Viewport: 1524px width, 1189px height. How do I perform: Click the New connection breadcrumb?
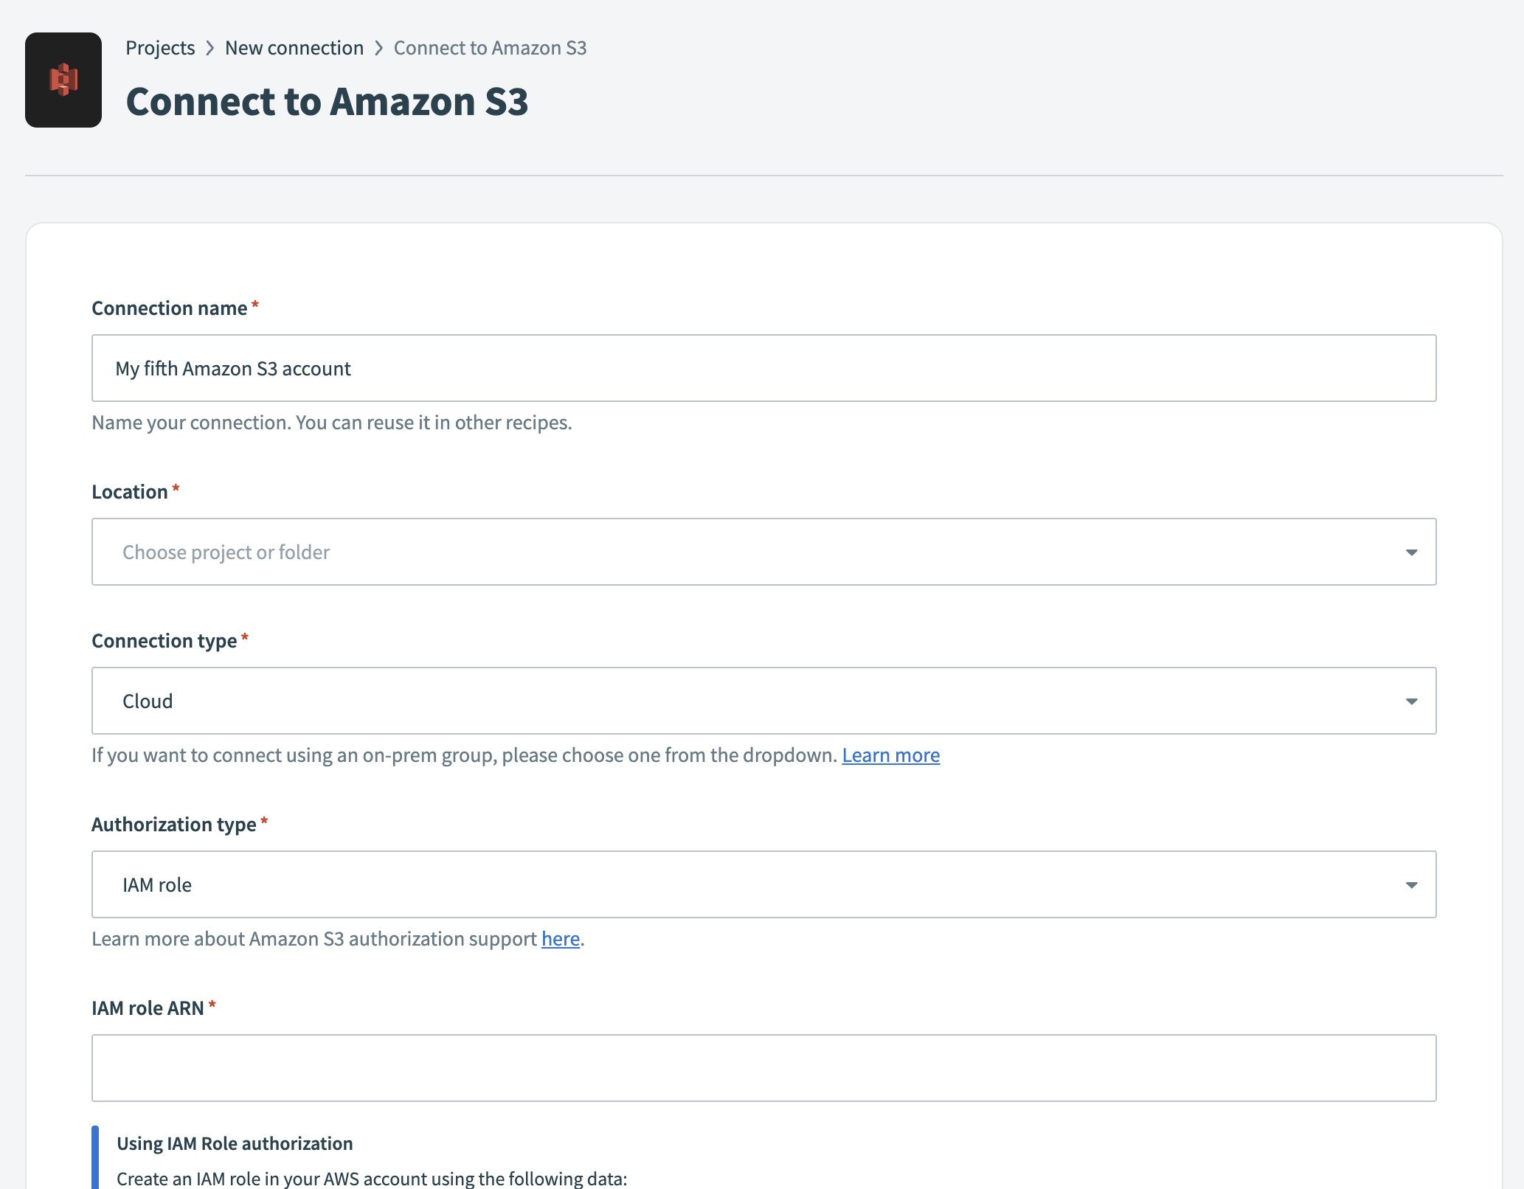point(294,47)
